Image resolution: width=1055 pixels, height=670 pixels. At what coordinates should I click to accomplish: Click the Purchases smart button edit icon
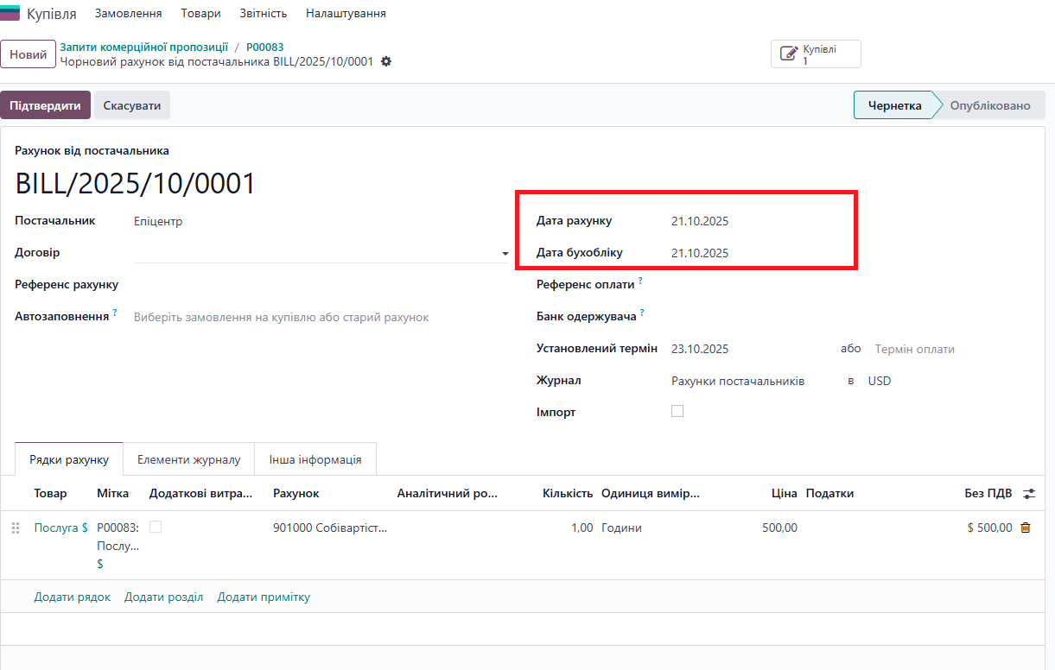pyautogui.click(x=788, y=54)
